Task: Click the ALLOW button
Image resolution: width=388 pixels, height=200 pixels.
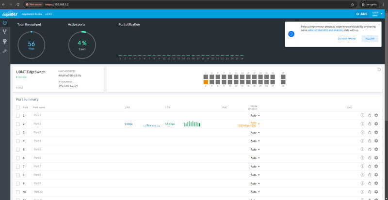Action: coord(370,39)
